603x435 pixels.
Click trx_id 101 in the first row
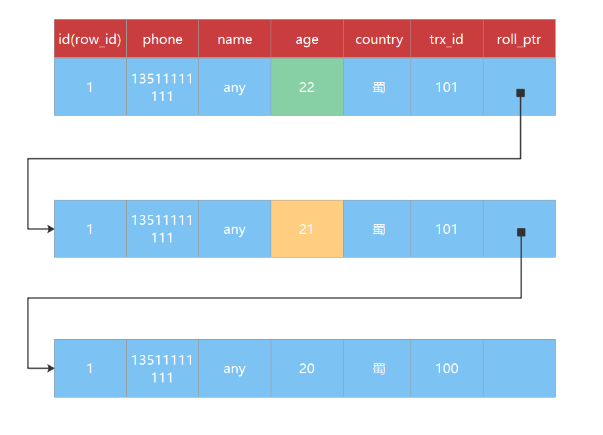447,87
